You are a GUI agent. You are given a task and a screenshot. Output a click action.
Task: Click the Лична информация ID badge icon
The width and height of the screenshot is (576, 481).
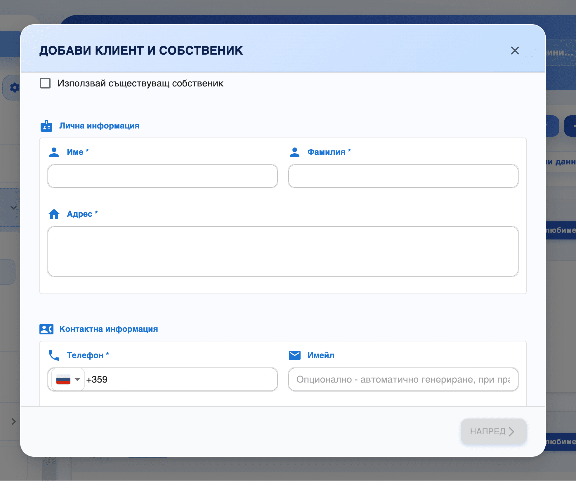coord(46,126)
